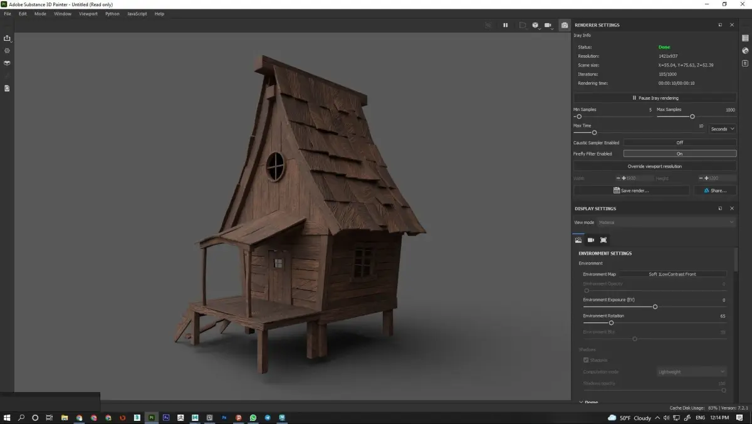
Task: Open the sphere shader icon on the right dock
Action: (745, 51)
